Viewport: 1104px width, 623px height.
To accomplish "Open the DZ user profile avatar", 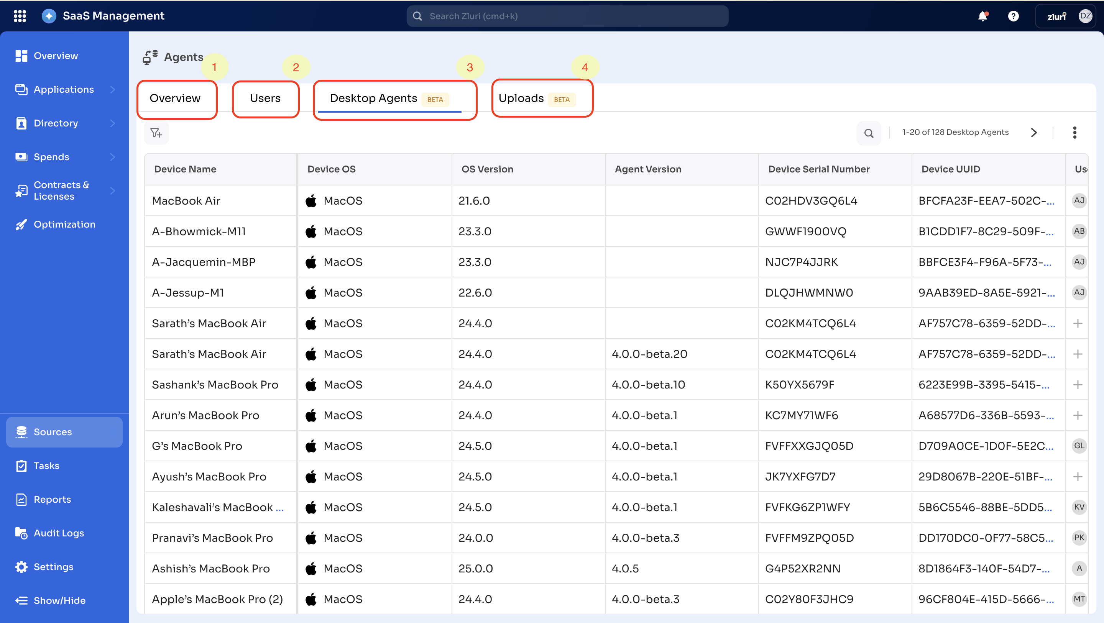I will pos(1085,16).
